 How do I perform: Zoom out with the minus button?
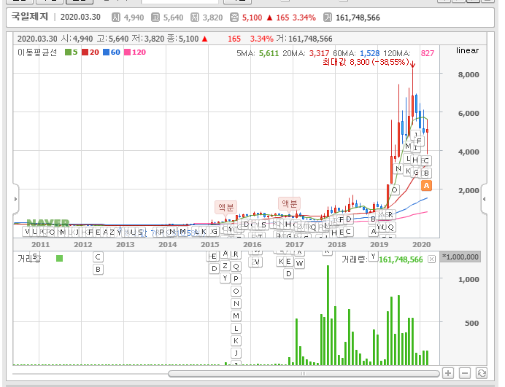(464, 373)
